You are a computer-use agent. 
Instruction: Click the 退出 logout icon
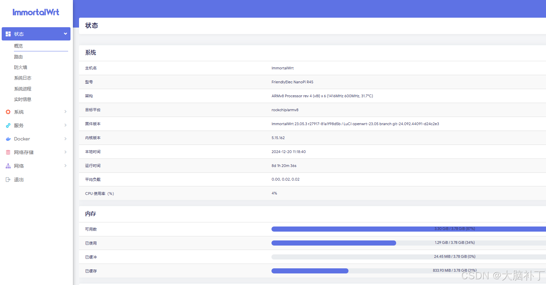coord(8,180)
